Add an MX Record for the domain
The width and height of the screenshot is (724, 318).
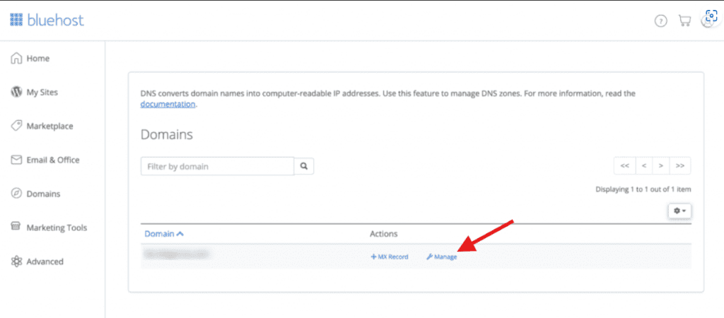pyautogui.click(x=390, y=257)
